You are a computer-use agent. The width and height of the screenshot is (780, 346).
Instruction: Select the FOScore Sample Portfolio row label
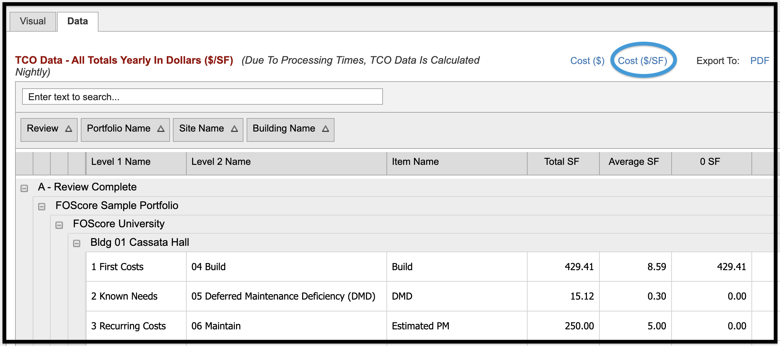point(117,205)
